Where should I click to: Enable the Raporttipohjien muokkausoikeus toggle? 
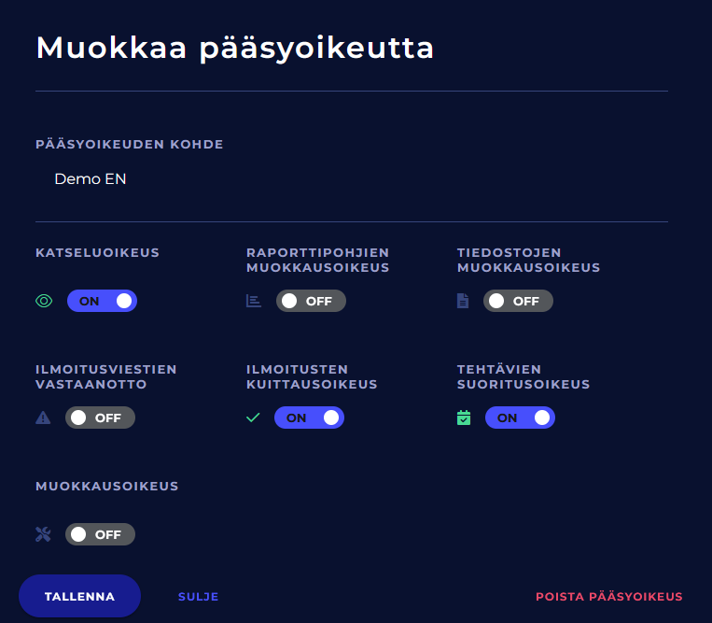pyautogui.click(x=311, y=301)
